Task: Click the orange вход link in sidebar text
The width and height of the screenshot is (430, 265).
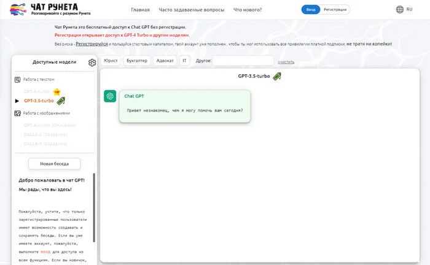Action: coord(45,252)
